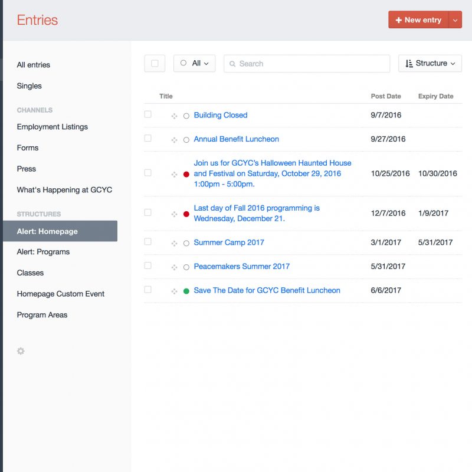Click the drag handle for Summer Camp 2017
Viewport: 472px width, 472px height.
[x=174, y=243]
